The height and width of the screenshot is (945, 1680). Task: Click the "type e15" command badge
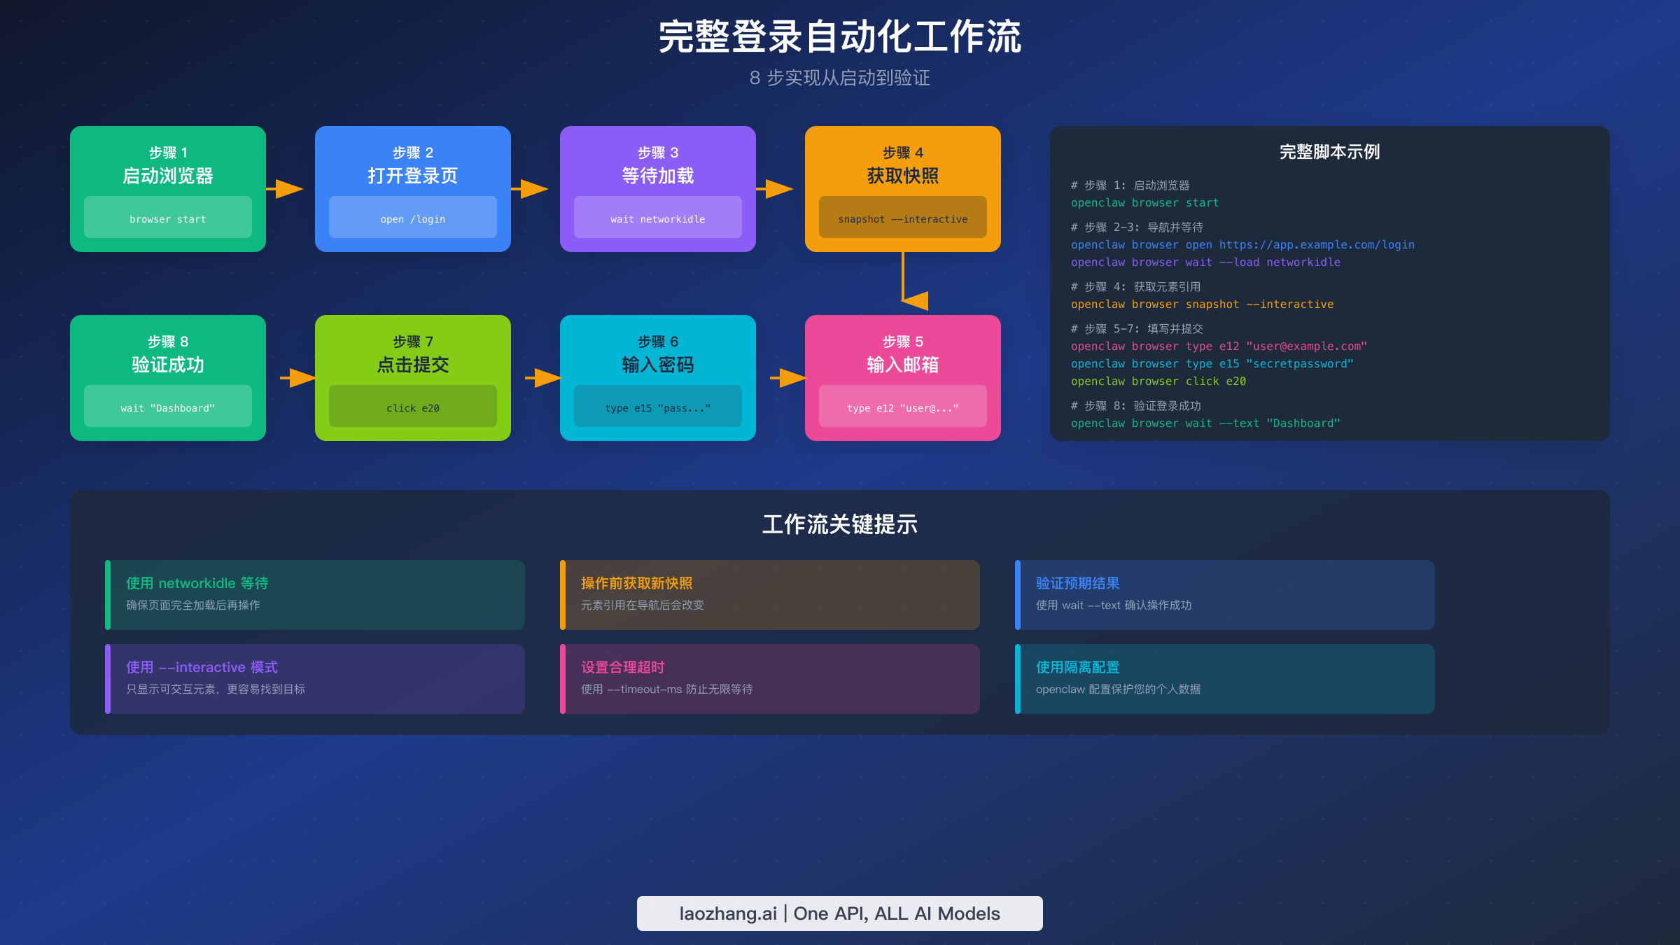pyautogui.click(x=657, y=407)
